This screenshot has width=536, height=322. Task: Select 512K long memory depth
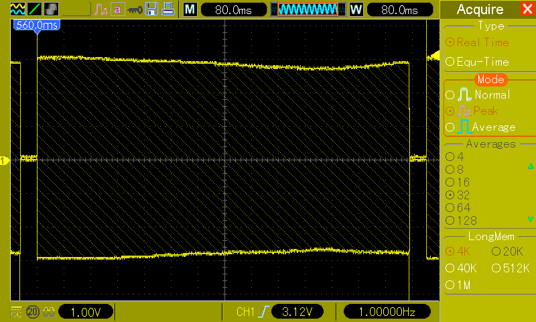coord(511,268)
